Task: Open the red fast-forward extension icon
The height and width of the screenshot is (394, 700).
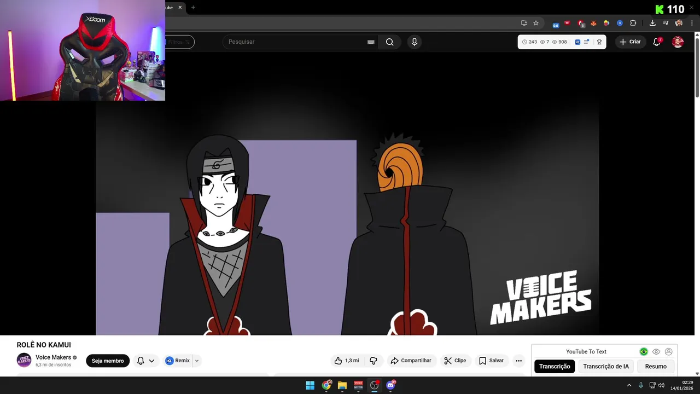Action: point(567,23)
